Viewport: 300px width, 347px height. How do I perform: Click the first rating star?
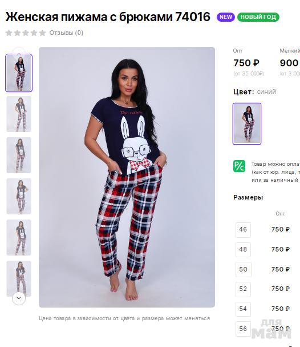pyautogui.click(x=9, y=33)
